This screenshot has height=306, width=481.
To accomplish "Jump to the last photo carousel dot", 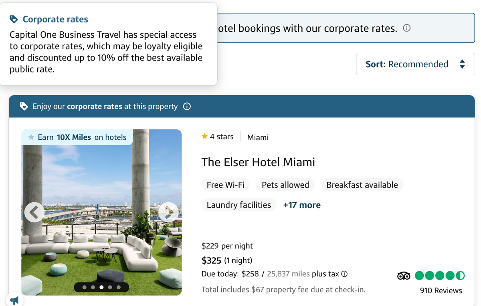I will tap(119, 287).
